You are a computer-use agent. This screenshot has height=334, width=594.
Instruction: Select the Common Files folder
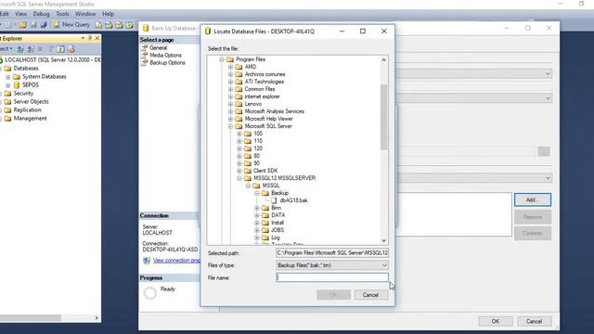(x=260, y=89)
